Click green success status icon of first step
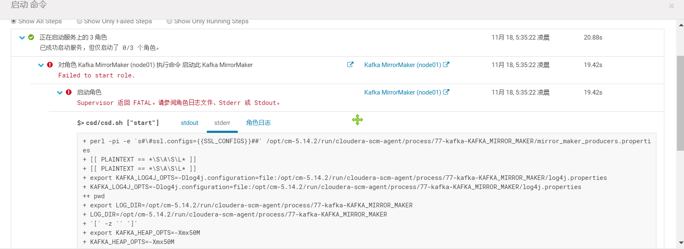This screenshot has width=684, height=249. (x=31, y=37)
